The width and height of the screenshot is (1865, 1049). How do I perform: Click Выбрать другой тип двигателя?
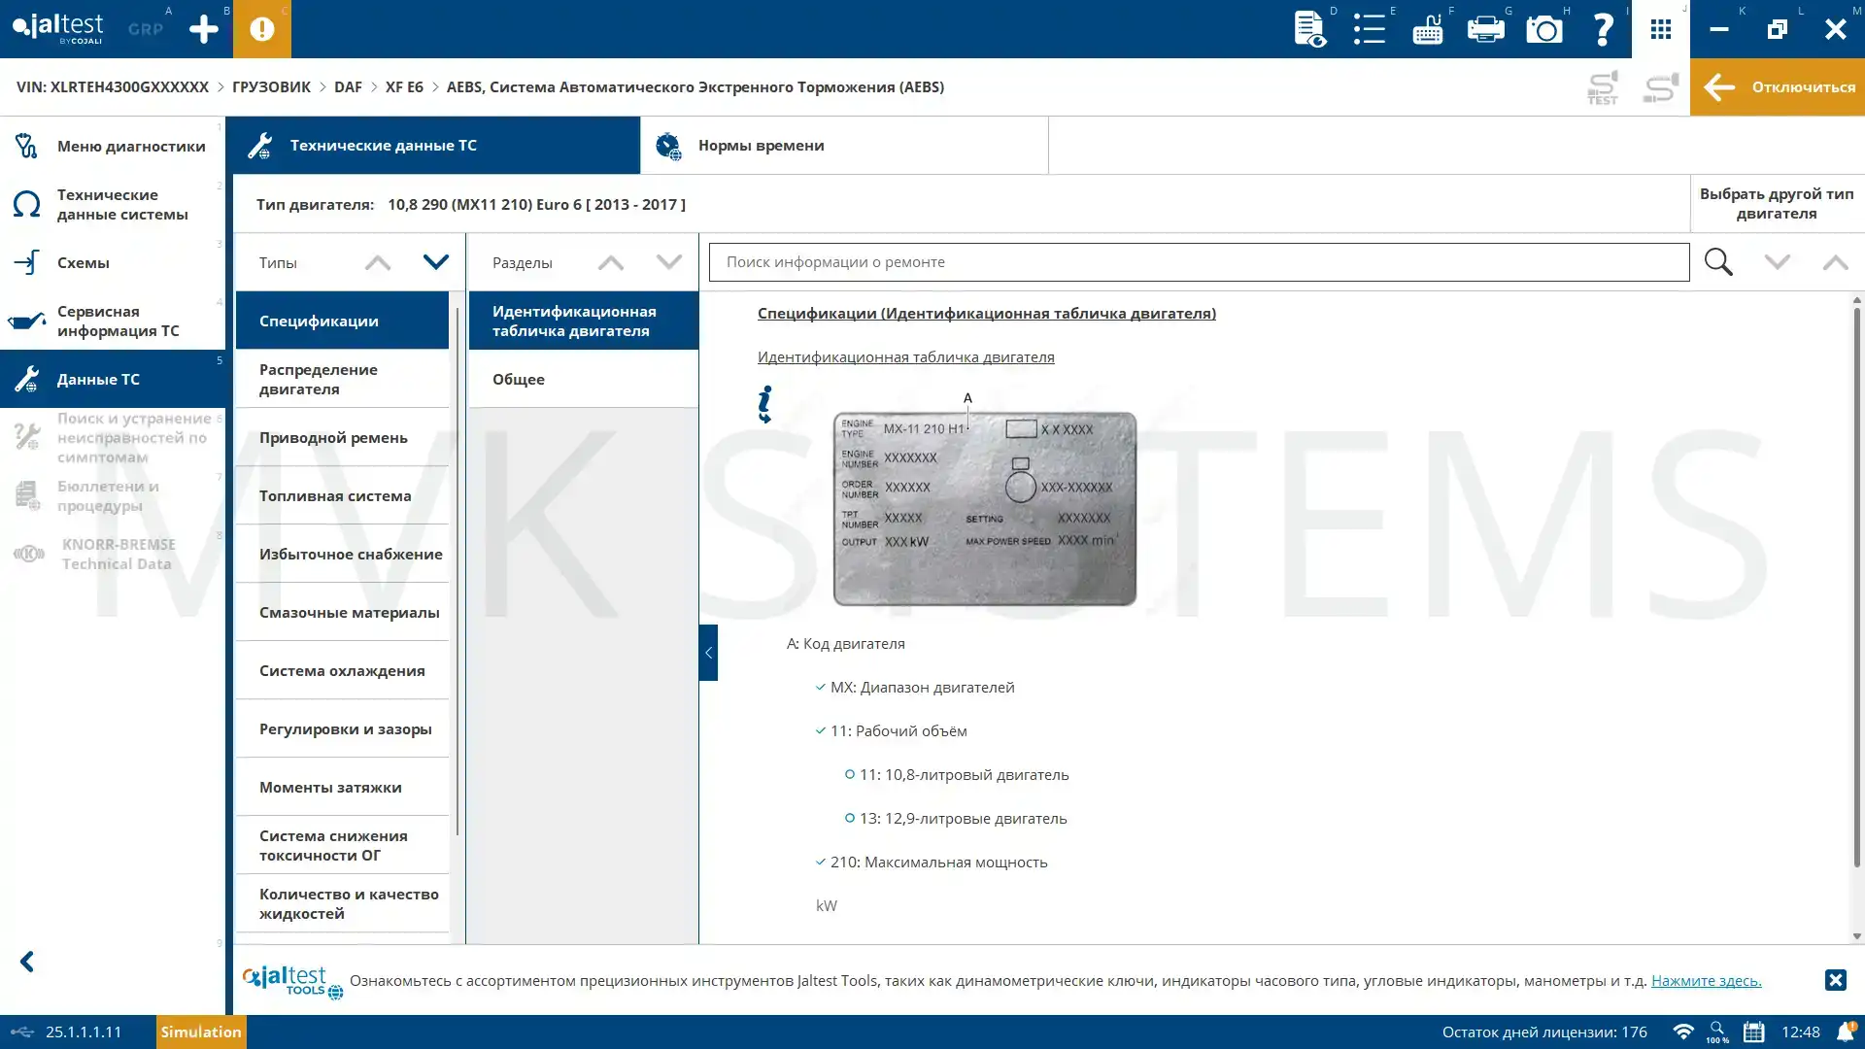pos(1777,204)
